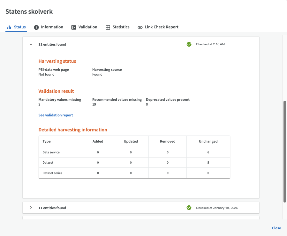Collapse the expanded 11 entities found panel

click(x=31, y=44)
